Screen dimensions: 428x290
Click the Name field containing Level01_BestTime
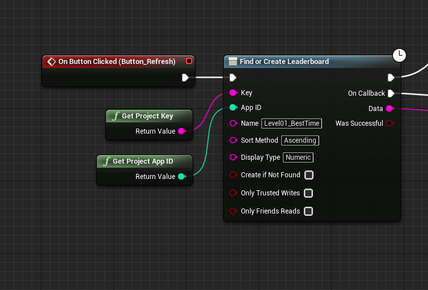pos(291,123)
